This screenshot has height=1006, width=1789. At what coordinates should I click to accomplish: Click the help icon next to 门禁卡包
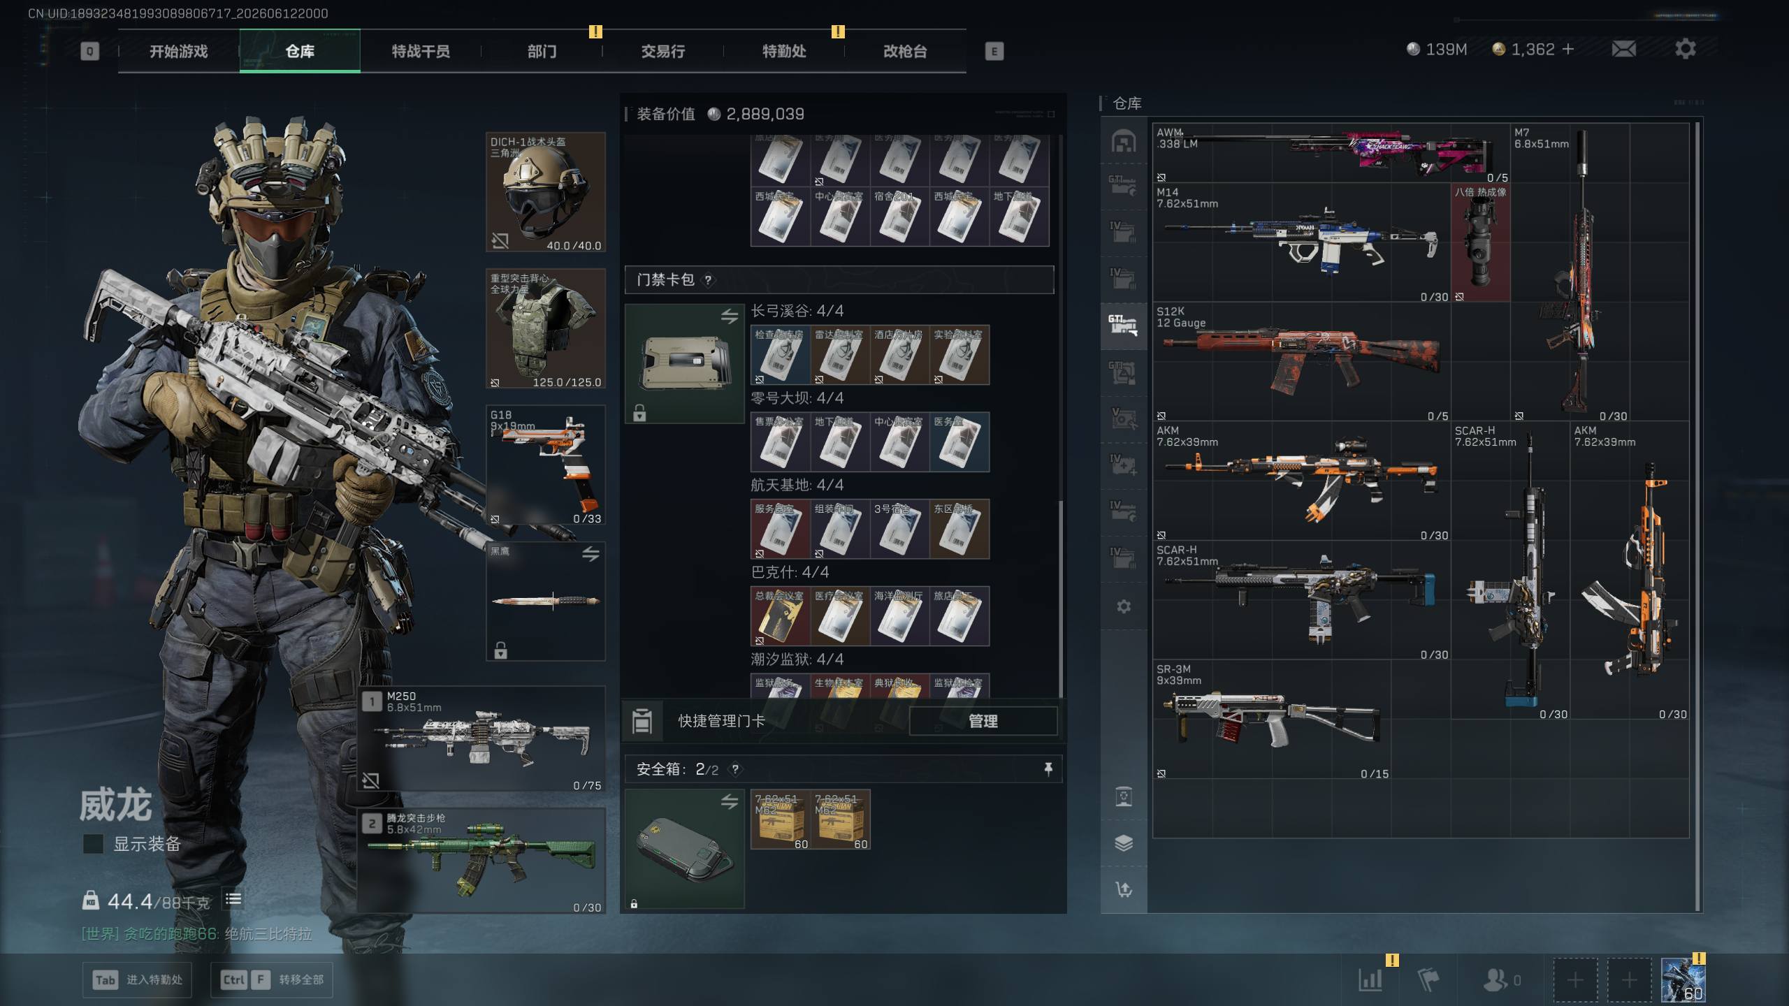click(708, 280)
